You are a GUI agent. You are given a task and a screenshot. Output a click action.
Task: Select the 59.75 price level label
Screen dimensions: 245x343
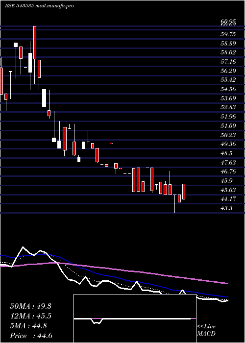pos(228,34)
